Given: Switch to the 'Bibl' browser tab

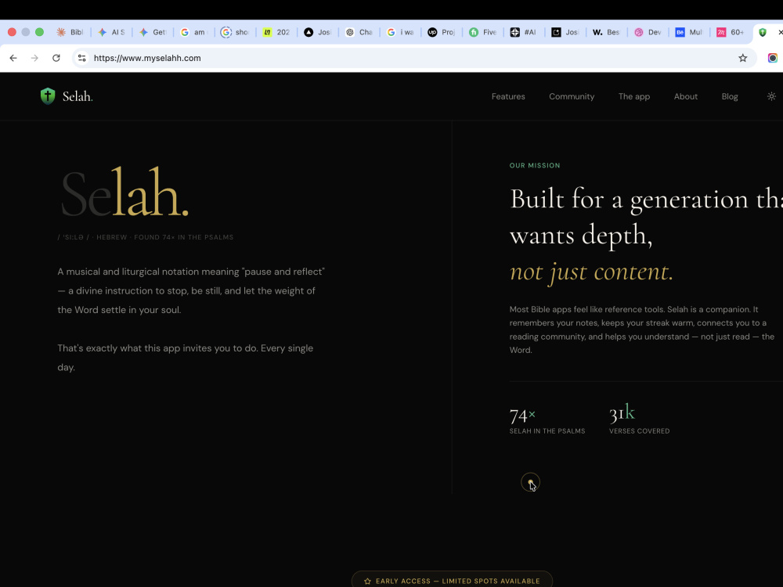Looking at the screenshot, I should point(70,32).
